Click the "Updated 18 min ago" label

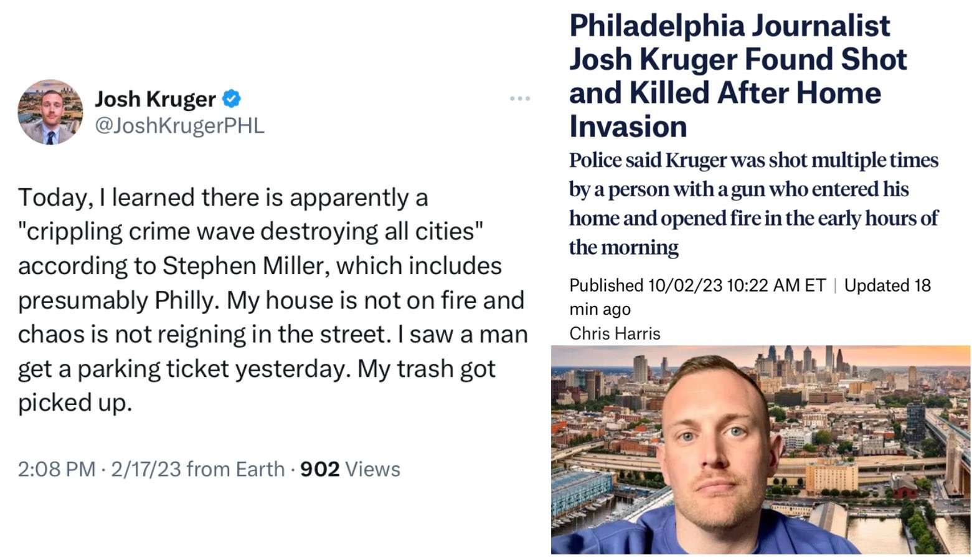click(x=887, y=285)
